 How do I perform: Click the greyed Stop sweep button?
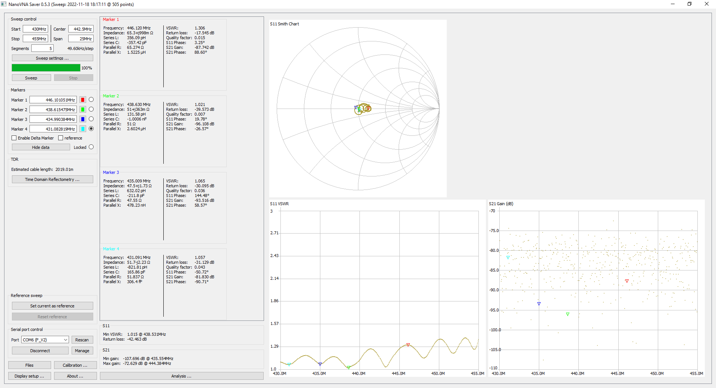[x=73, y=78]
